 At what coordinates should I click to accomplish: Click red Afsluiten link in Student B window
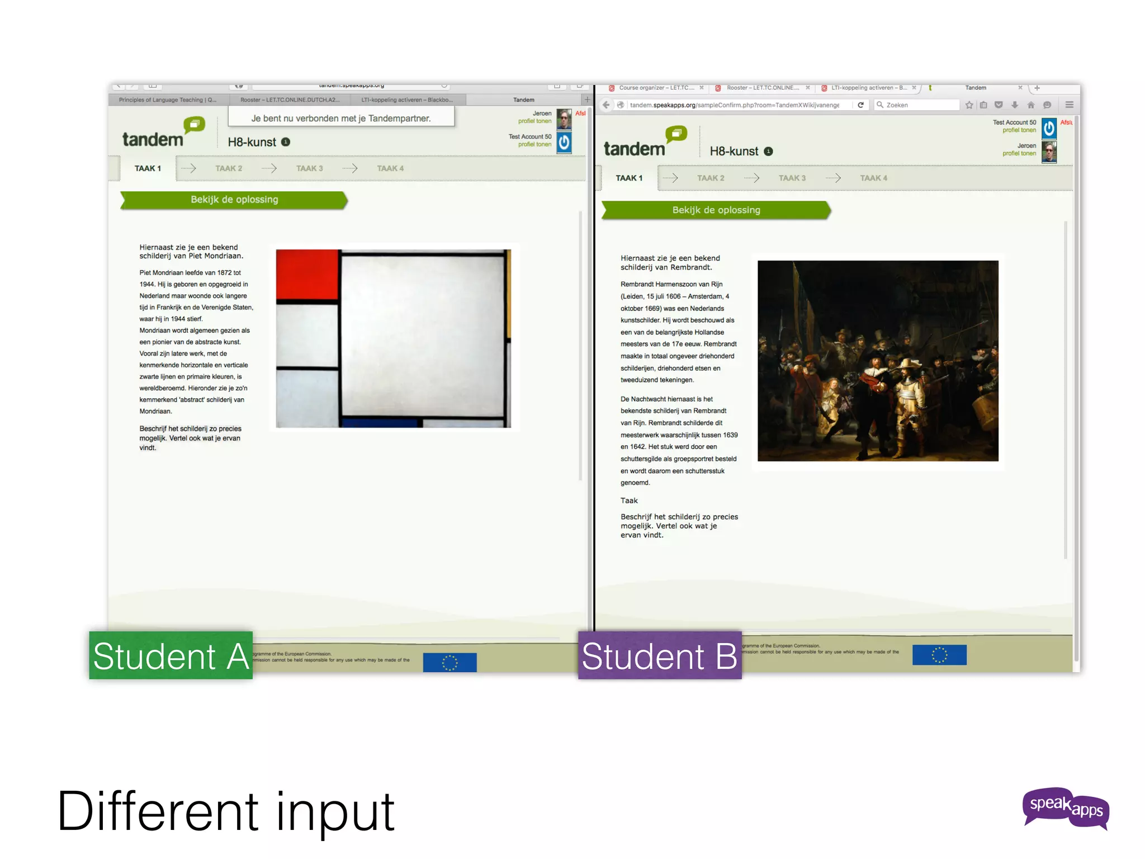[x=1066, y=122]
